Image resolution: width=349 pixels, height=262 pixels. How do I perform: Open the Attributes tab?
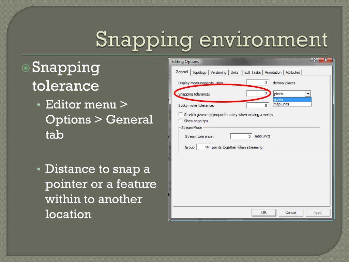(293, 72)
